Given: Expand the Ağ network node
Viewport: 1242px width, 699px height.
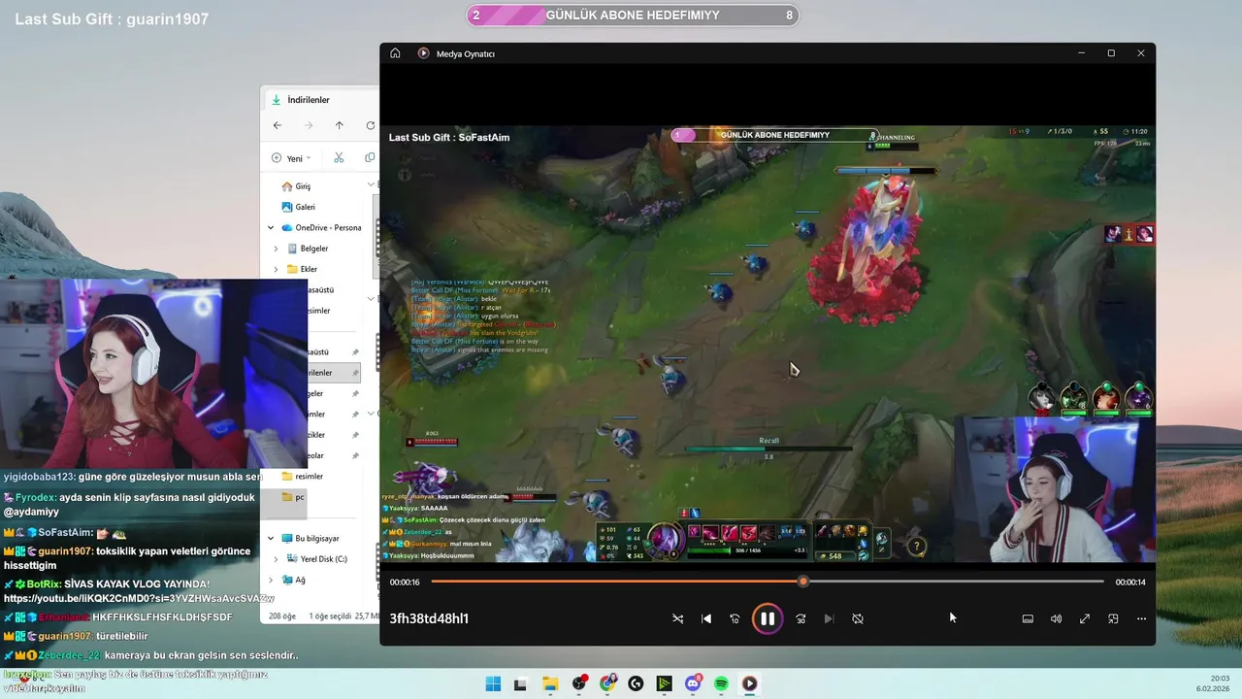Looking at the screenshot, I should coord(271,580).
